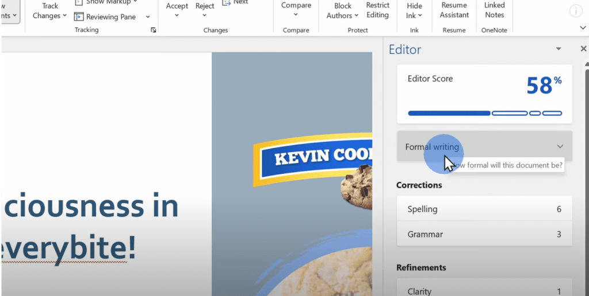The width and height of the screenshot is (589, 296).
Task: Open the Tracking group dialog launcher
Action: (153, 30)
